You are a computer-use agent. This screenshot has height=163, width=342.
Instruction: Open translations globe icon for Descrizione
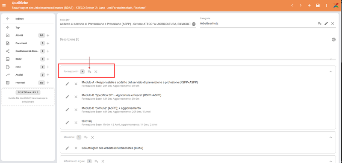coord(333,39)
